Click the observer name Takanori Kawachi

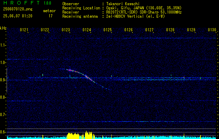(x=123, y=4)
